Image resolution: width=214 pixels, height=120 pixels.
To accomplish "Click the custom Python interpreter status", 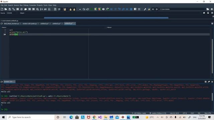I will tap(158, 113).
